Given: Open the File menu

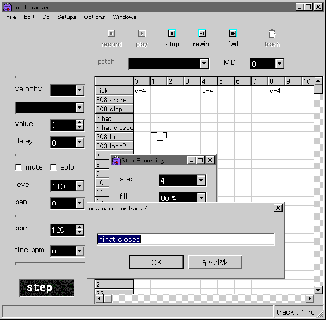Looking at the screenshot, I should (x=11, y=17).
